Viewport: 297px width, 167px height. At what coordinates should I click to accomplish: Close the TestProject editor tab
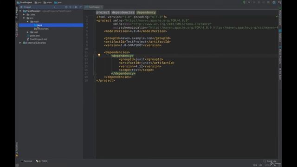(x=102, y=7)
